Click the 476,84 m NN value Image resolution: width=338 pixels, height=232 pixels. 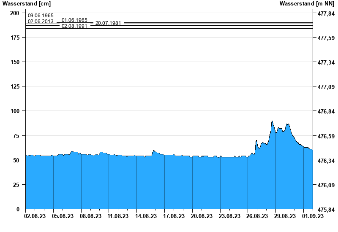pos(326,111)
